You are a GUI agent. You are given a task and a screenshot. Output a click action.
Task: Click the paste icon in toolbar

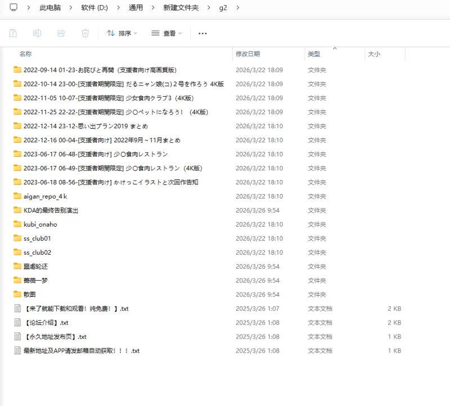(13, 33)
